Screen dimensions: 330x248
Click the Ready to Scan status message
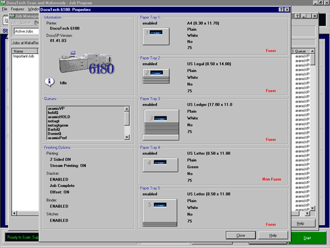coord(23,237)
